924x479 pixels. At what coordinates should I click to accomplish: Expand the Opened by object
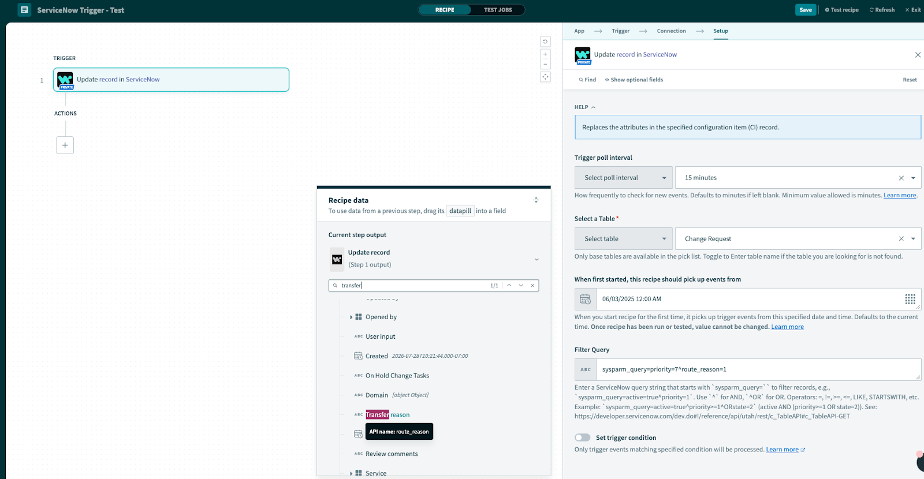point(351,317)
